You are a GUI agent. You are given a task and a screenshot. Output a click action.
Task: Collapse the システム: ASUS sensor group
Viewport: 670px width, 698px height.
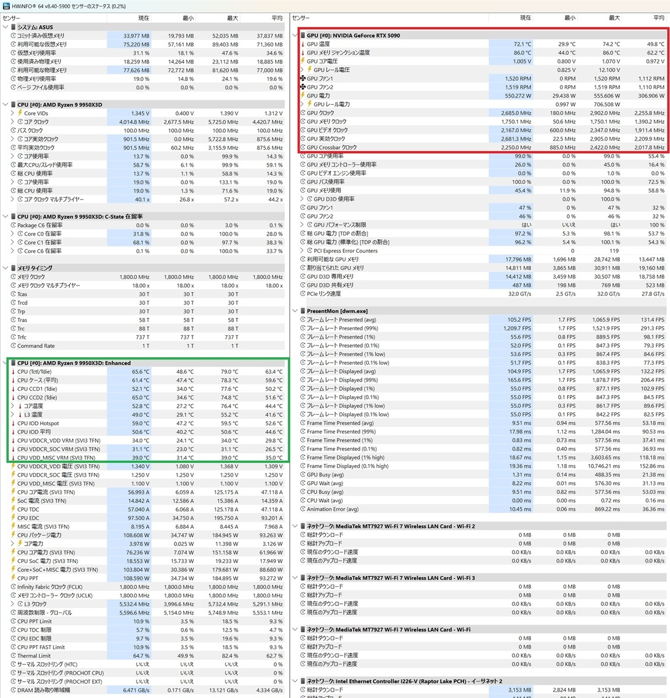(6, 27)
